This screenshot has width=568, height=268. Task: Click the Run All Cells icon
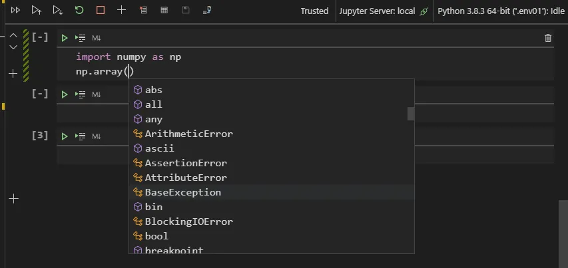pyautogui.click(x=15, y=11)
